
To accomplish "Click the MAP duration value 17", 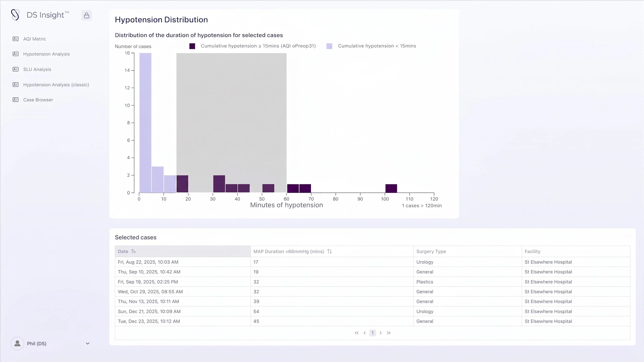I will [x=256, y=262].
